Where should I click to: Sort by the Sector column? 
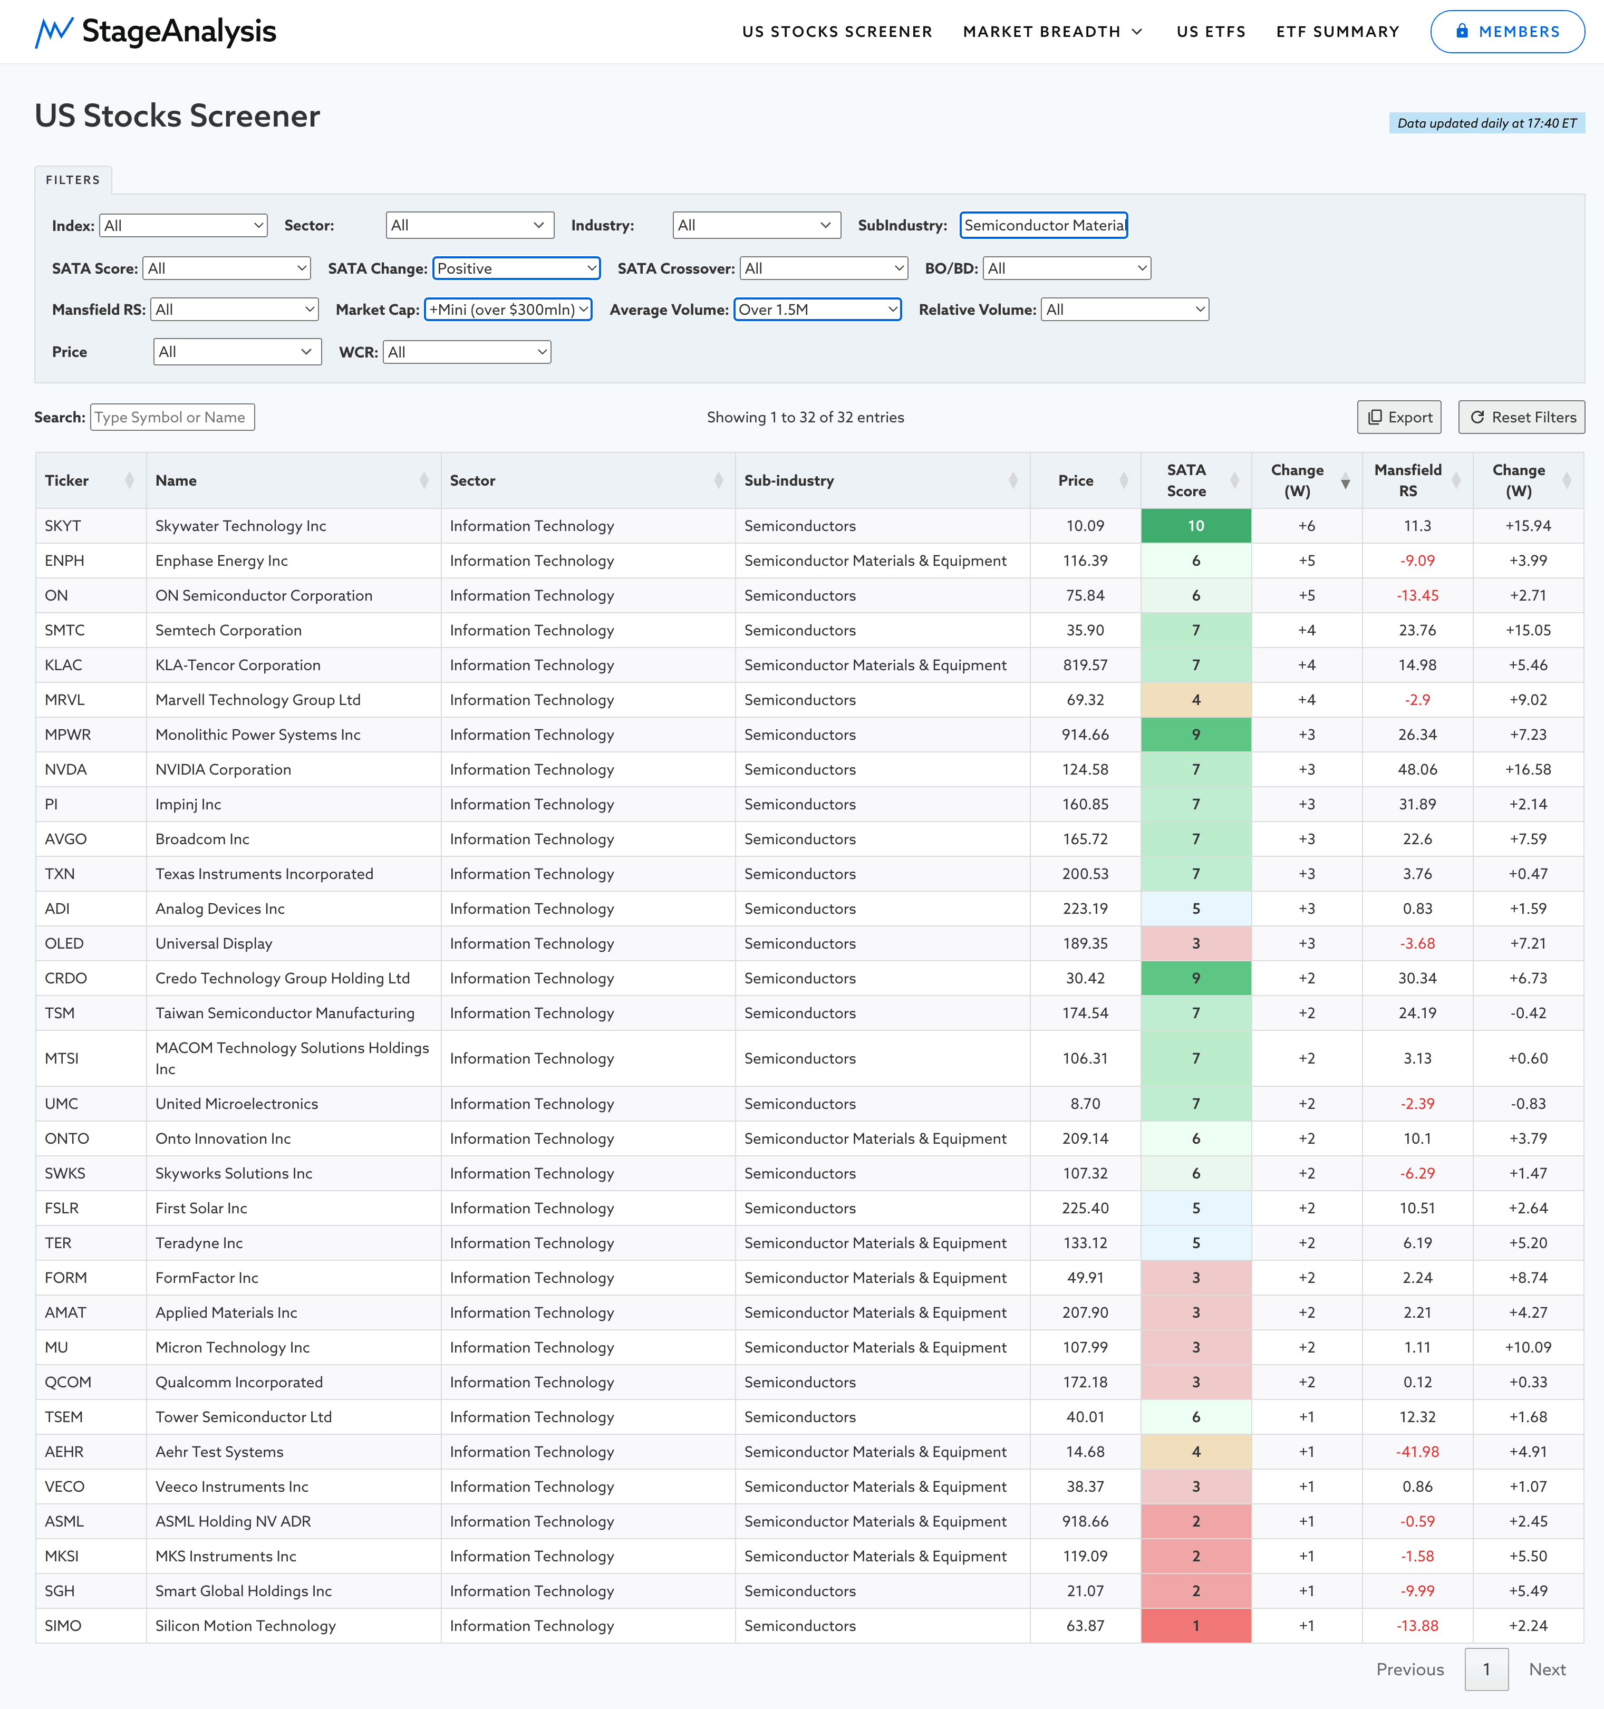588,480
